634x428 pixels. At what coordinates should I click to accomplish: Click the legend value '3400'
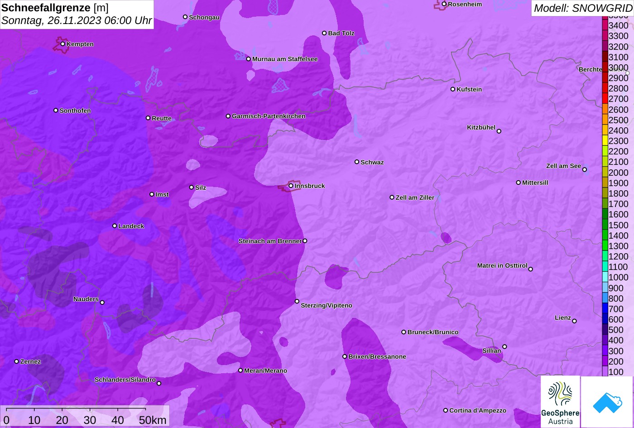619,25
